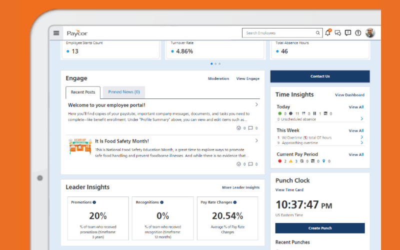Click yellow warning triangle in Current Pay Period

point(290,161)
